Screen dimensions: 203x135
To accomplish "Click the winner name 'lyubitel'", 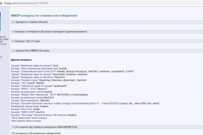I will tap(63, 69).
